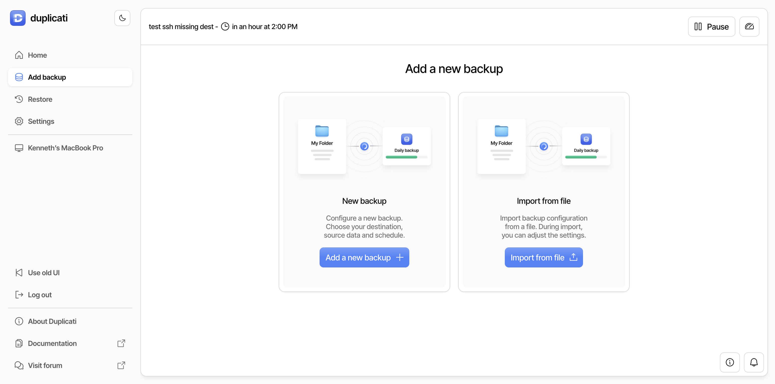This screenshot has height=384, width=775.
Task: Log out of Duplicati
Action: [40, 295]
